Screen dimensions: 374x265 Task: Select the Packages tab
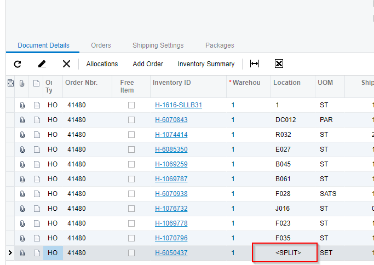[220, 45]
